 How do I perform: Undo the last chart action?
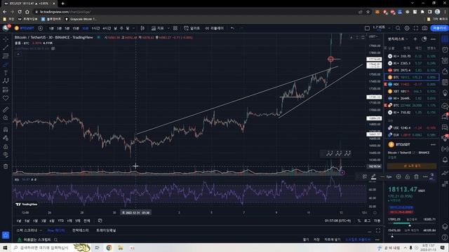point(232,28)
